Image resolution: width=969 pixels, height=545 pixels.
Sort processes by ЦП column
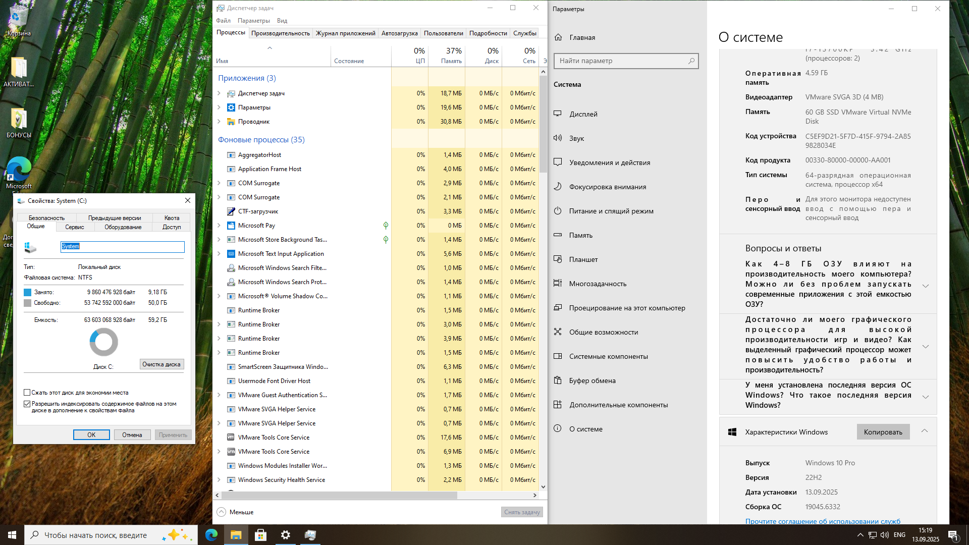tap(410, 56)
